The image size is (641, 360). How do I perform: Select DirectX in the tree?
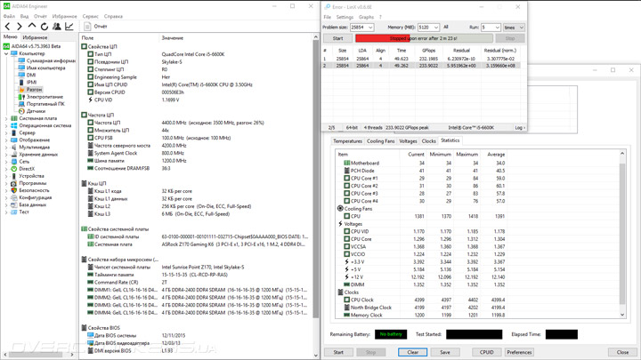(x=27, y=169)
